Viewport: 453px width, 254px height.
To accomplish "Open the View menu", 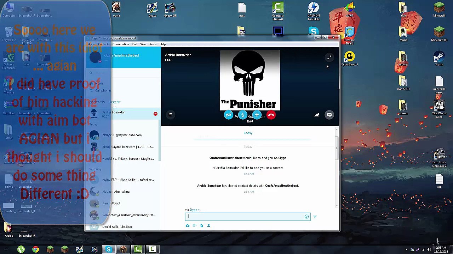I will click(143, 44).
